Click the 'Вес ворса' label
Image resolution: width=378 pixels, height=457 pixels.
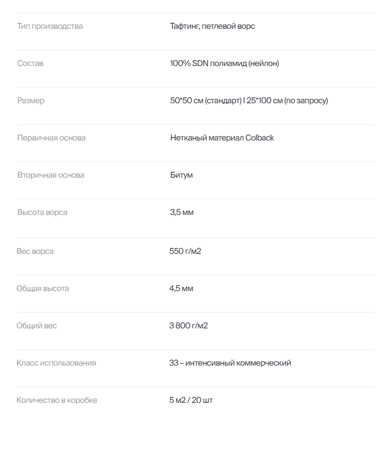[35, 252]
